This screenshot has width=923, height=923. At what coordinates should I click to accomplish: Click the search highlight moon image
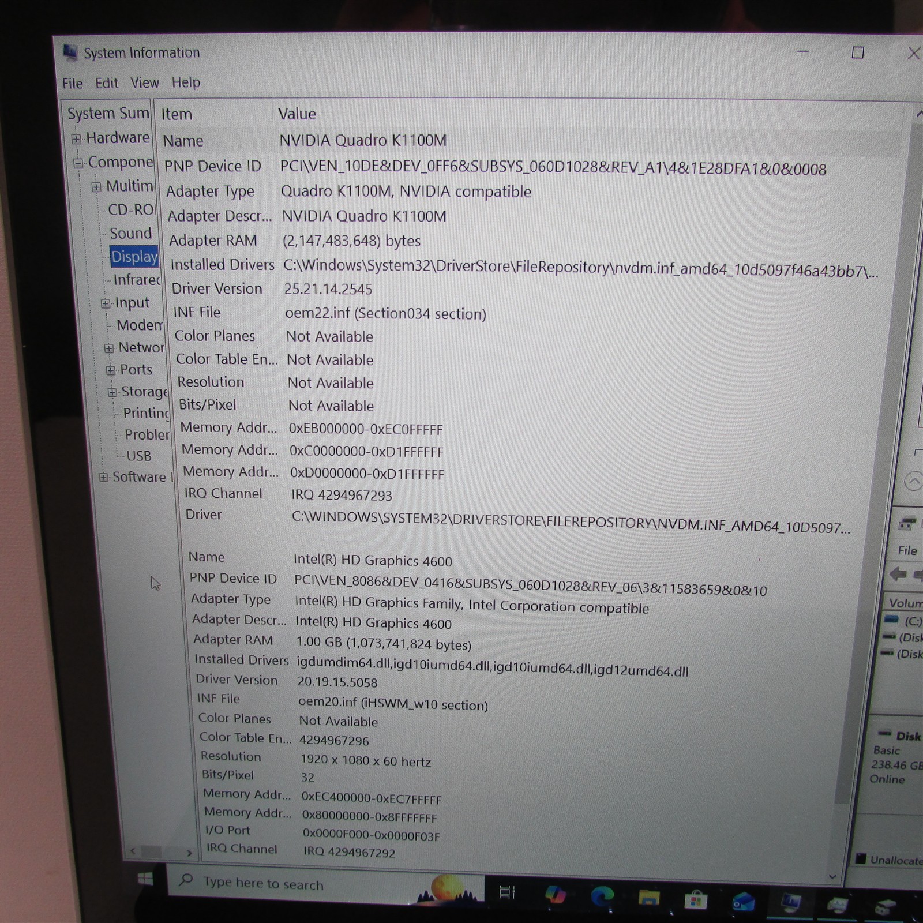(449, 889)
